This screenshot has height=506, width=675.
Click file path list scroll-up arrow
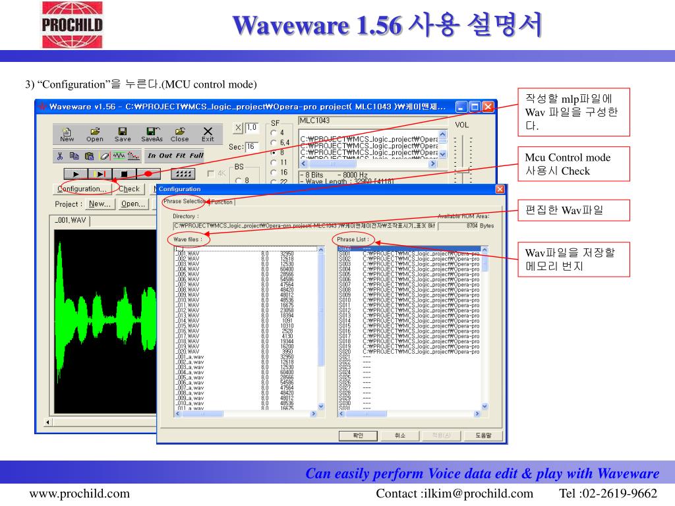(x=442, y=134)
